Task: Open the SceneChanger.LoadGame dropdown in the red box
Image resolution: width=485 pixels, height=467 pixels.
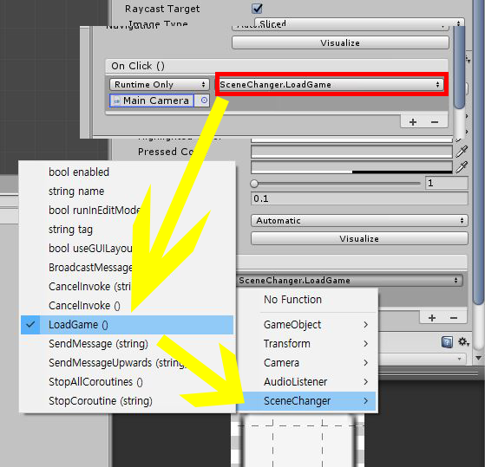Action: pyautogui.click(x=331, y=84)
